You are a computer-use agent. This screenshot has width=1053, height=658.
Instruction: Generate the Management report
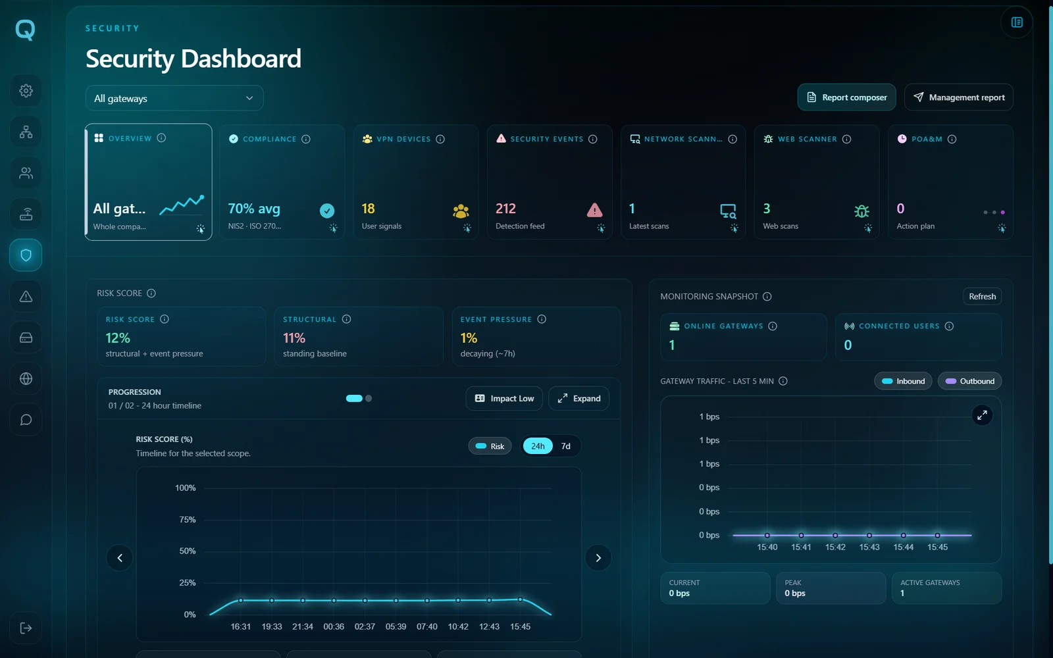pyautogui.click(x=959, y=97)
